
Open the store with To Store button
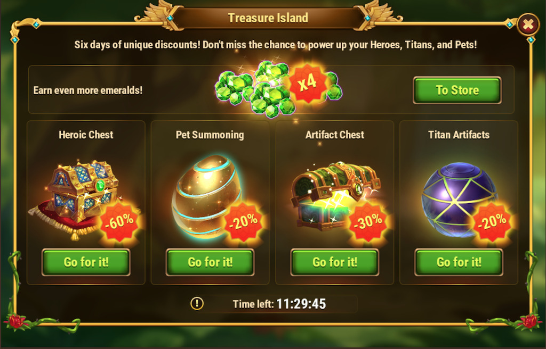[x=457, y=90]
